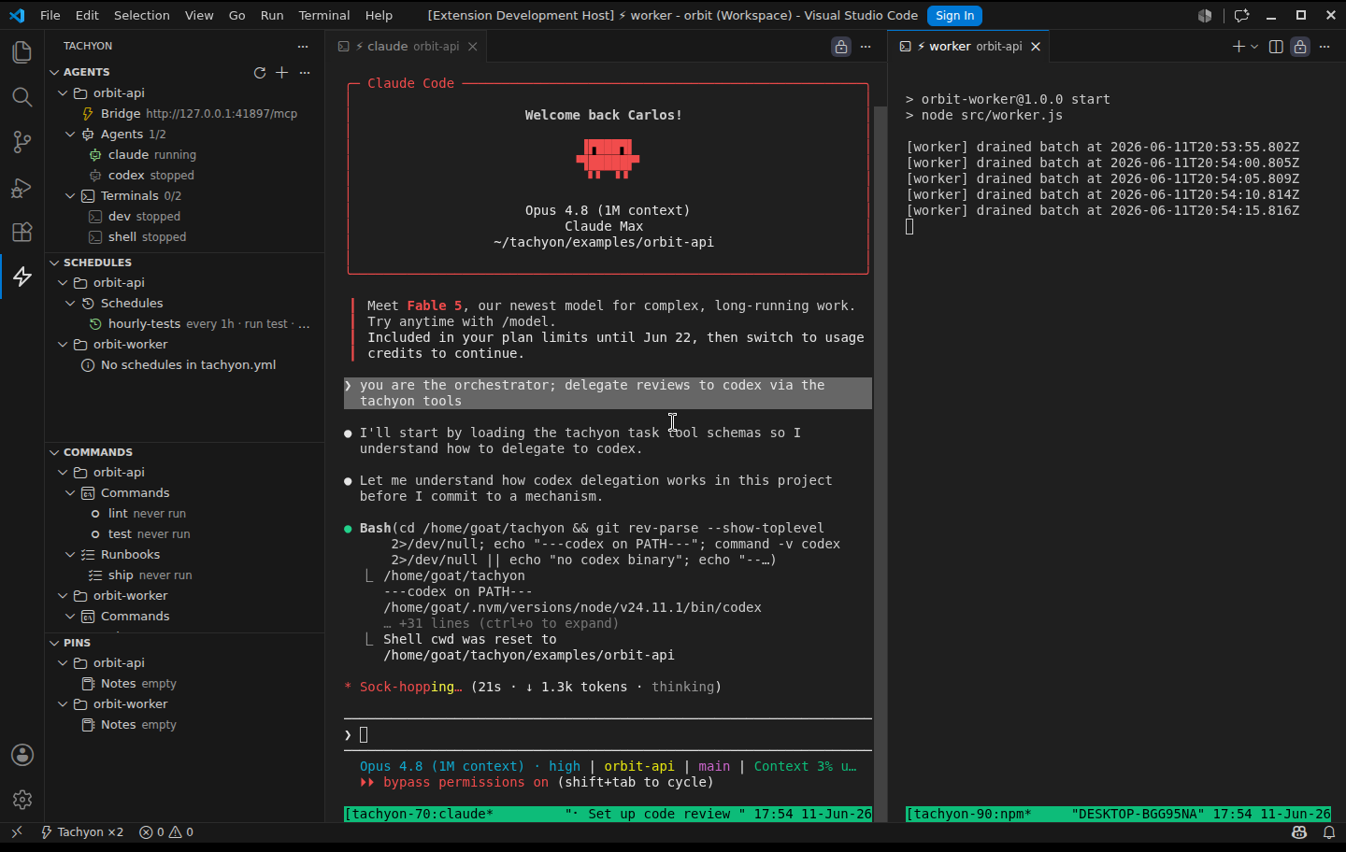1346x852 pixels.
Task: Open the Selection menu
Action: click(x=142, y=15)
